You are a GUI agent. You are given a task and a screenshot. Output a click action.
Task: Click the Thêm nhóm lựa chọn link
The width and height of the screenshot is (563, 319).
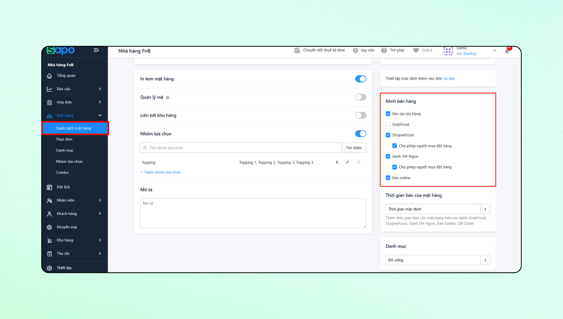tap(160, 172)
